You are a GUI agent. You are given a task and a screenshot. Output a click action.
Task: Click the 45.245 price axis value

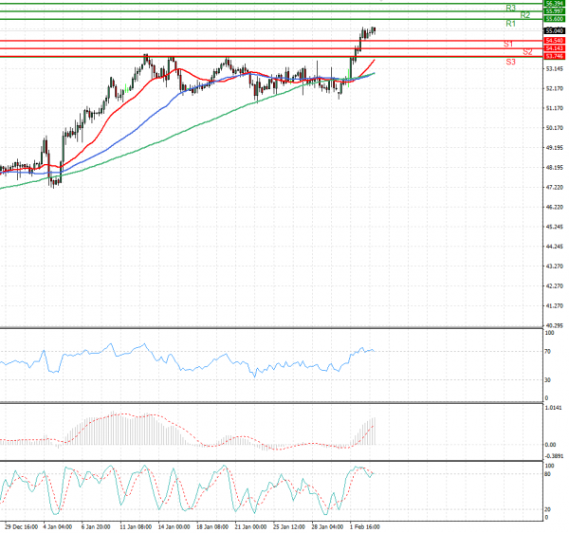pyautogui.click(x=555, y=227)
